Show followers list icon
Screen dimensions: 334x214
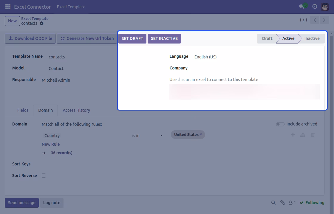pyautogui.click(x=292, y=203)
